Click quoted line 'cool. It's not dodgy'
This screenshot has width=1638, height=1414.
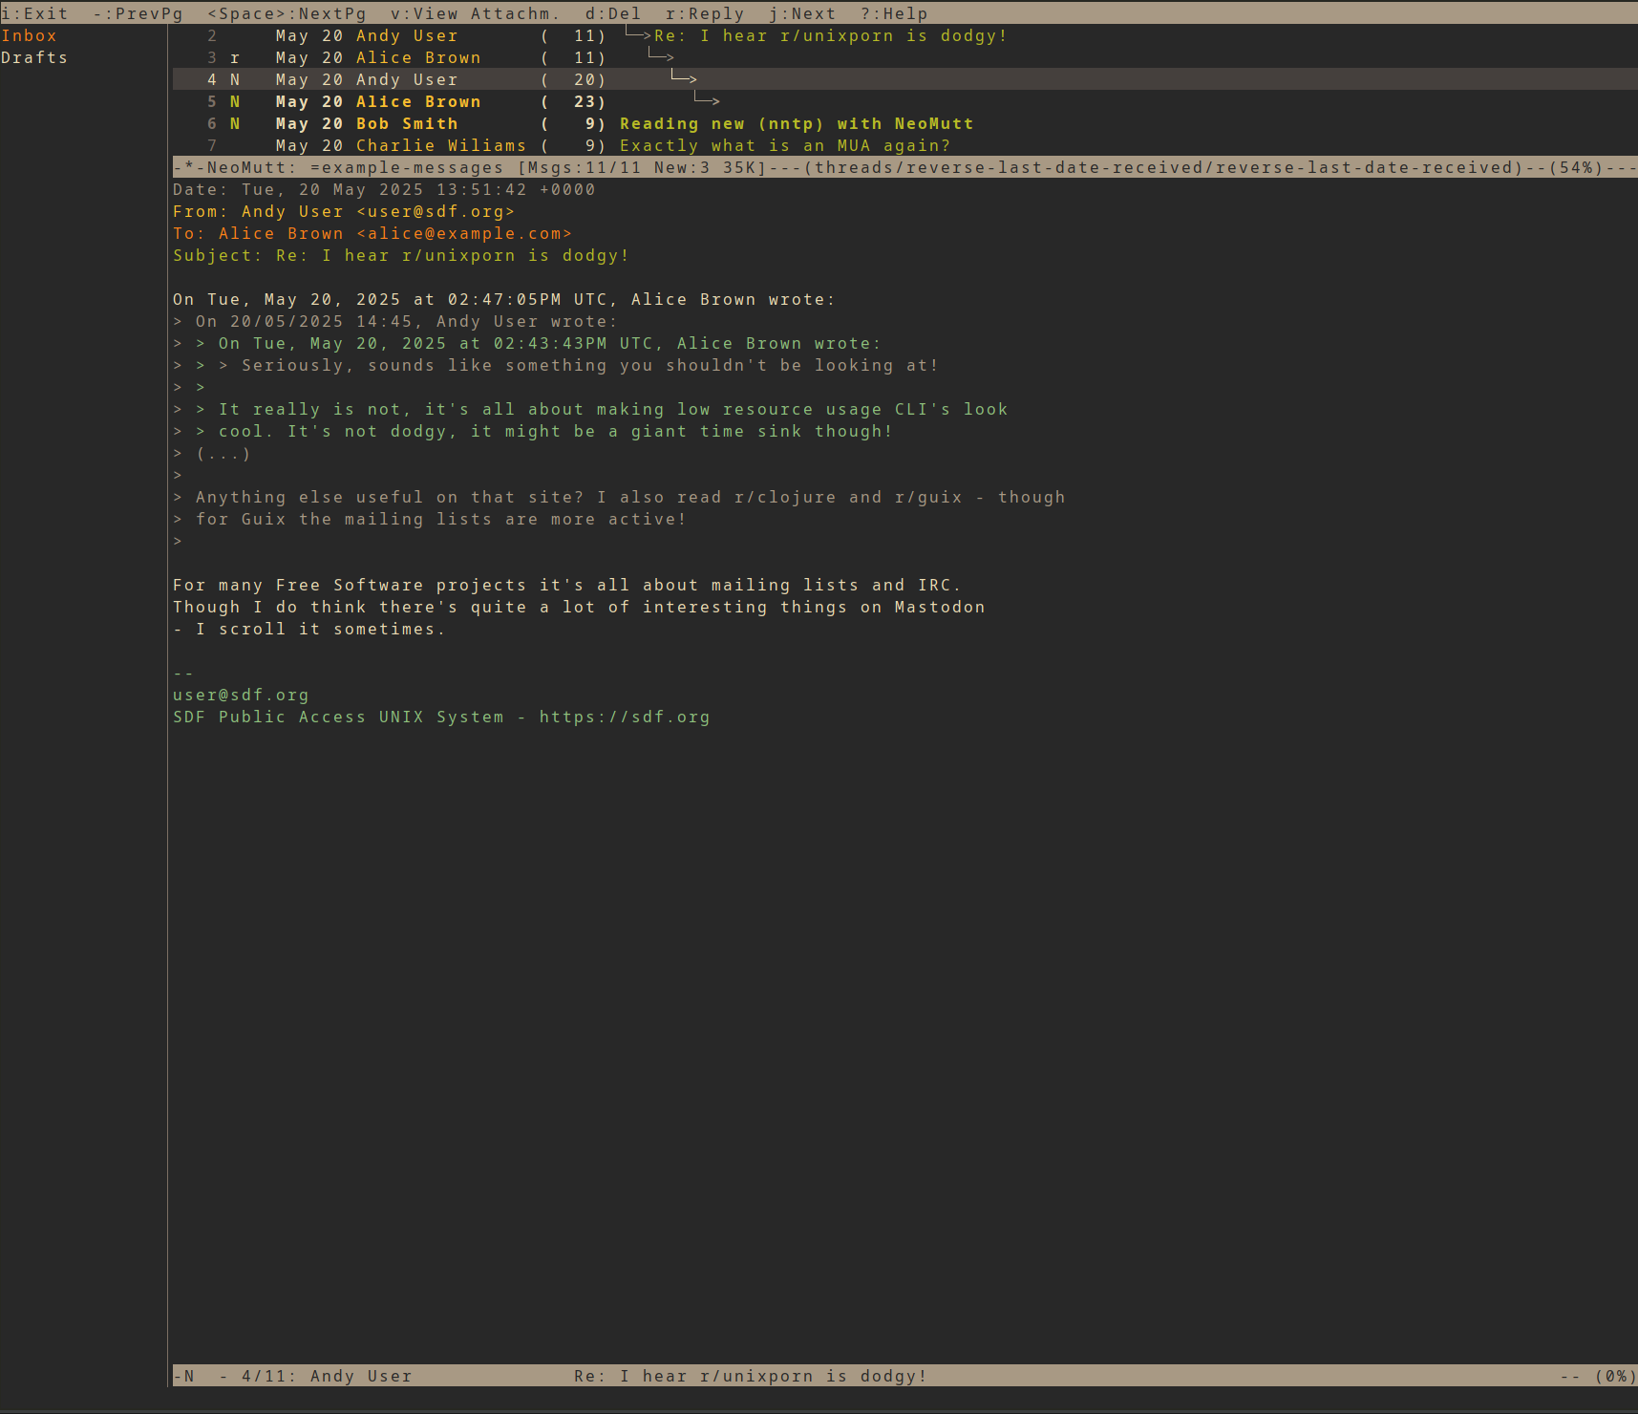533,431
